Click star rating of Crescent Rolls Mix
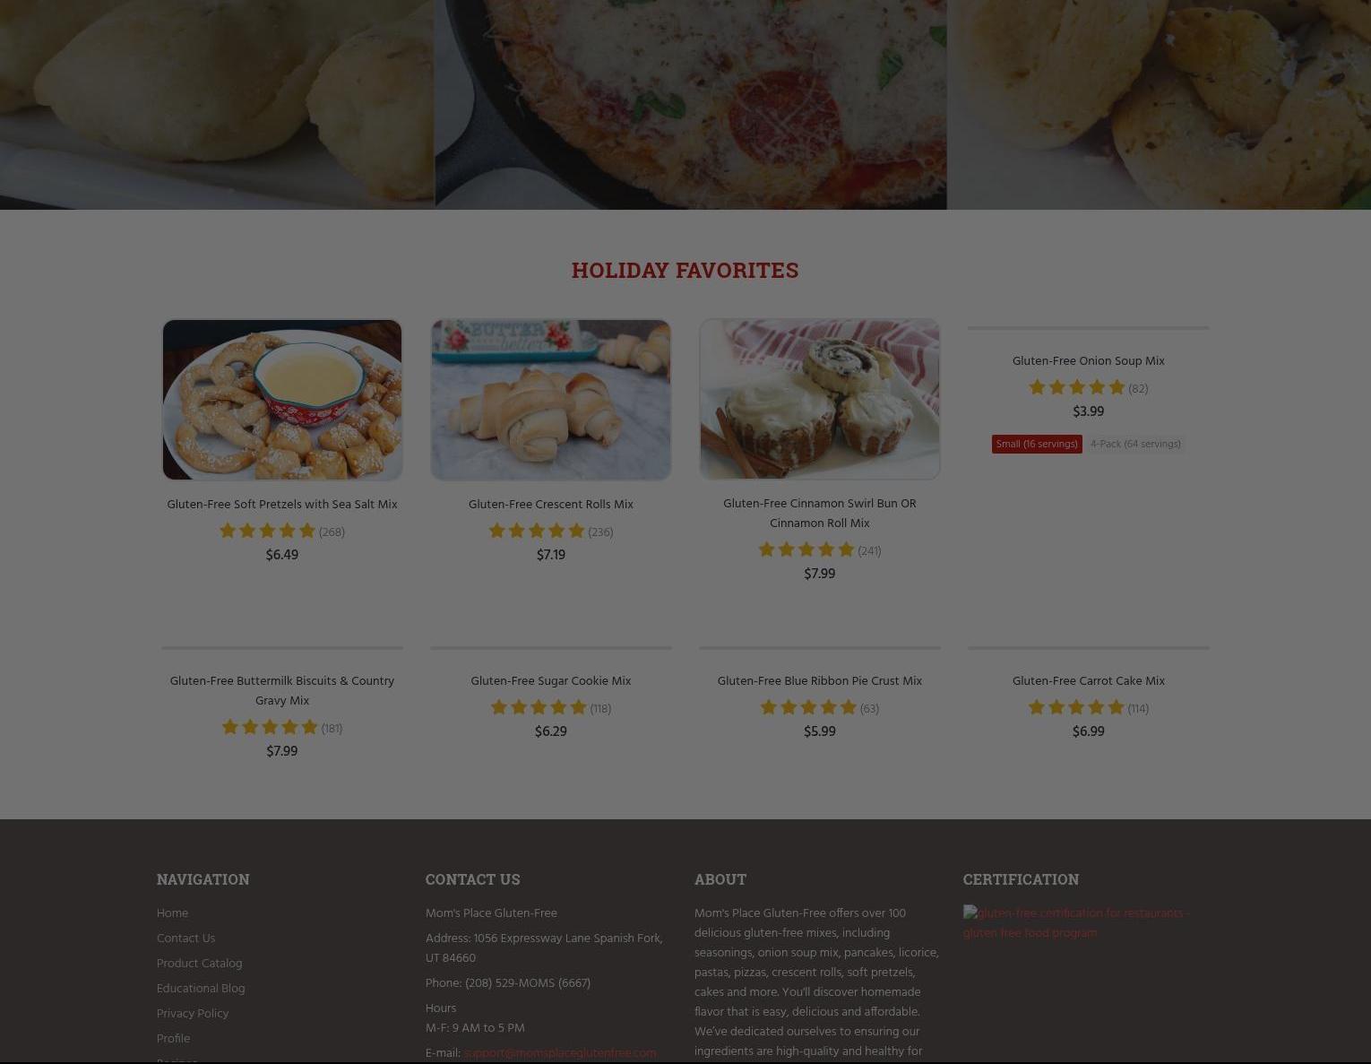 click(x=537, y=532)
